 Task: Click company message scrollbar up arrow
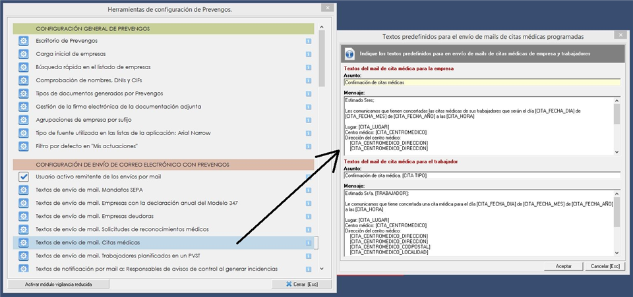617,100
